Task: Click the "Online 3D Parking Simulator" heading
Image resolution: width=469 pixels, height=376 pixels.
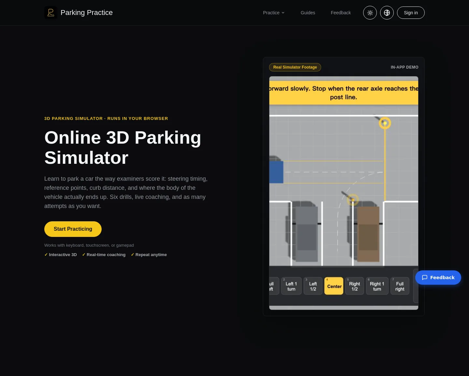Action: [x=123, y=148]
